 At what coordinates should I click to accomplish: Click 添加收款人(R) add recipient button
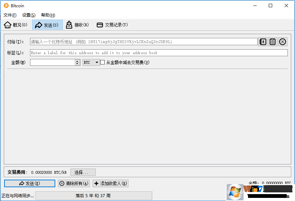[111, 183]
